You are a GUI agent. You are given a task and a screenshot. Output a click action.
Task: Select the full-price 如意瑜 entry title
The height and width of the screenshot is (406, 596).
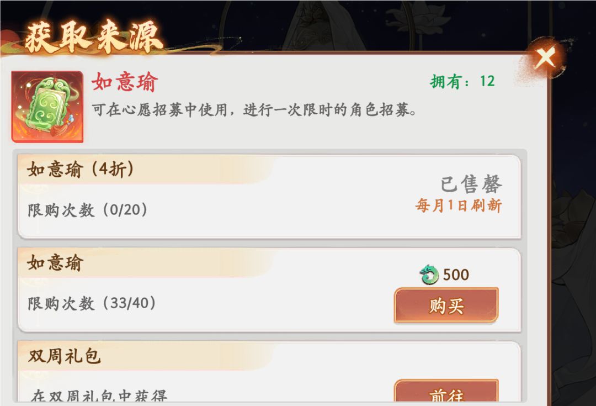click(x=55, y=263)
